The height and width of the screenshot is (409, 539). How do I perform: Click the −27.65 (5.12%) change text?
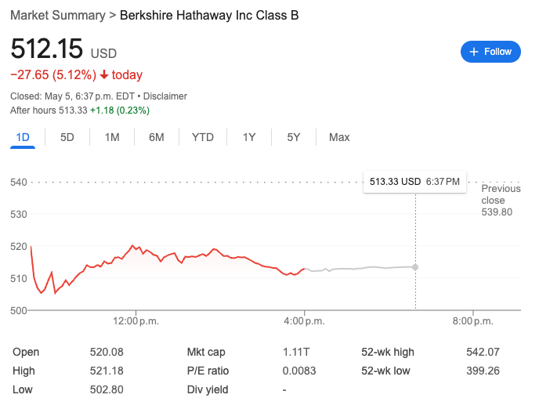coord(53,74)
